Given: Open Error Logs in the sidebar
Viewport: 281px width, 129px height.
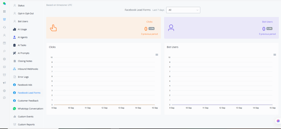Looking at the screenshot, I should (23, 77).
